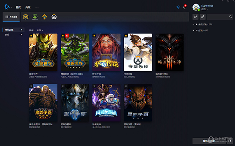
Task: Open Hearthstone icon in the quick bar
Action: 45,17
